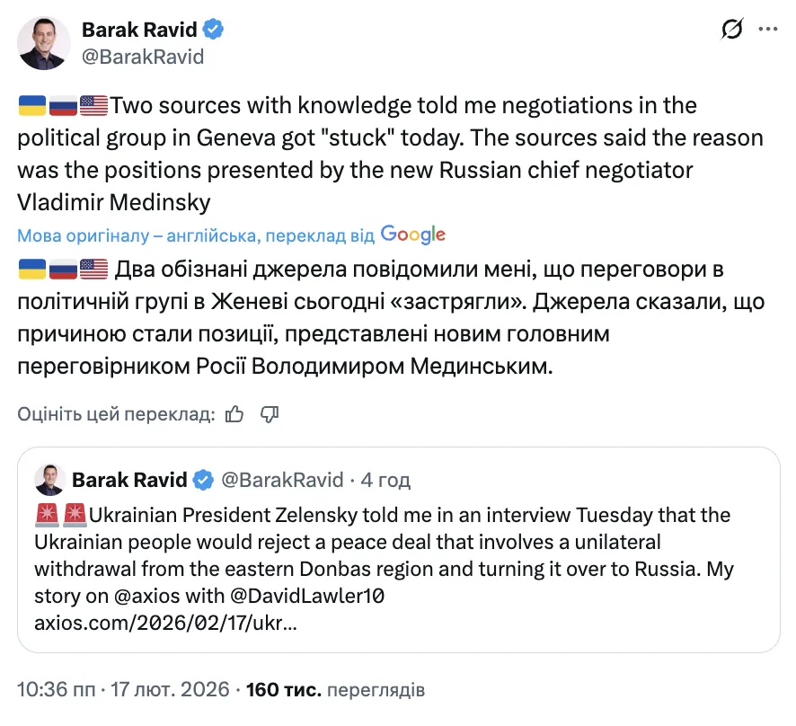The image size is (796, 726).
Task: Click the verified badge in quoted tweet
Action: (204, 480)
